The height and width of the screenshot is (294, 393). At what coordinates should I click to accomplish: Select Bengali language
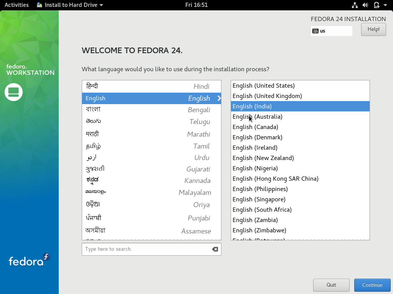pyautogui.click(x=151, y=110)
